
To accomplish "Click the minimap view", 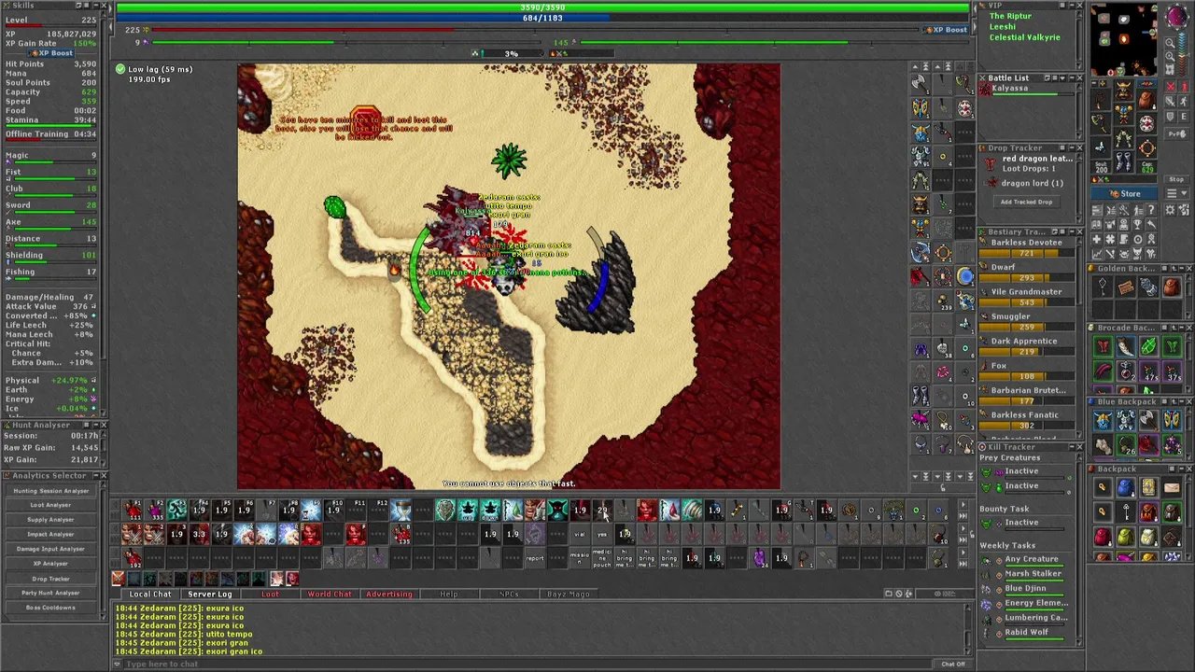I will (1124, 40).
